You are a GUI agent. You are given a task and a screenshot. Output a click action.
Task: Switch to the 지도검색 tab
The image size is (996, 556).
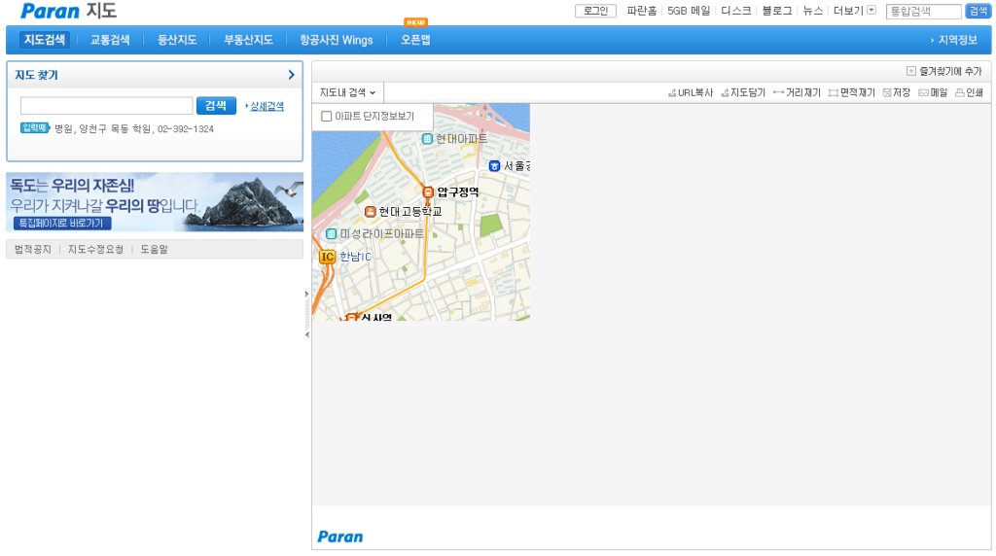point(45,39)
